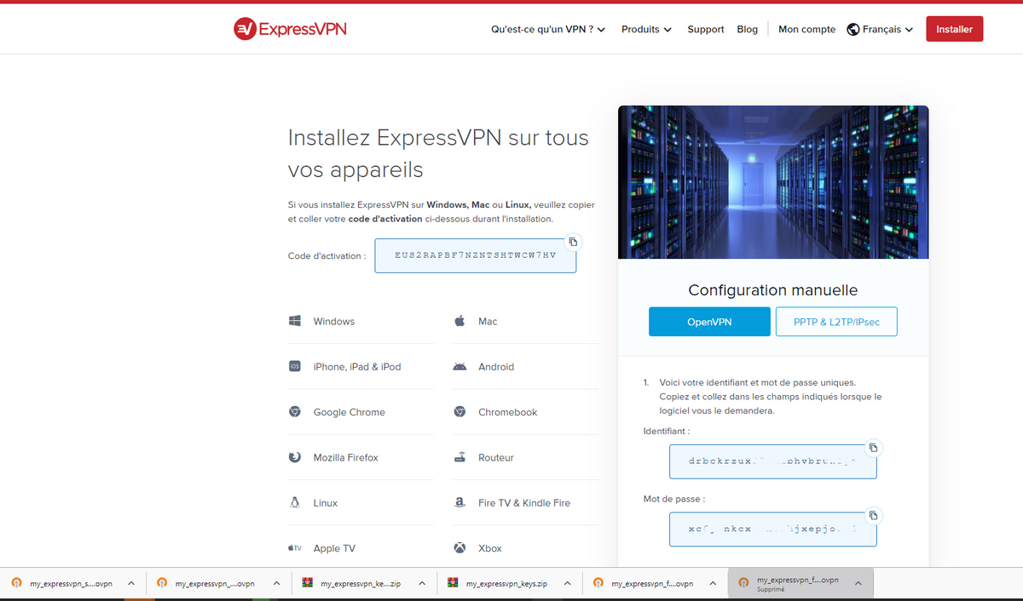Expand options for my_expressvpn_keys.zip

click(568, 583)
